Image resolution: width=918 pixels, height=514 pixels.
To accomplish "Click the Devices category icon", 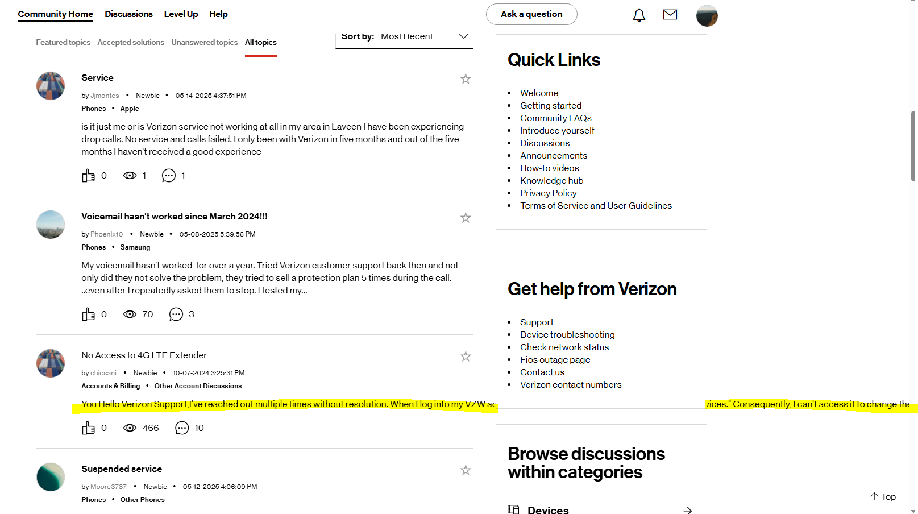I will tap(513, 510).
